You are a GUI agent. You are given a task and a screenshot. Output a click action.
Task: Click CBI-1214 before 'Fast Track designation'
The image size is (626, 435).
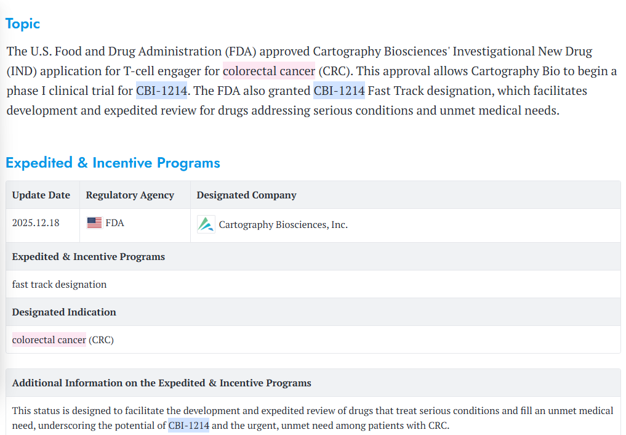(x=339, y=91)
